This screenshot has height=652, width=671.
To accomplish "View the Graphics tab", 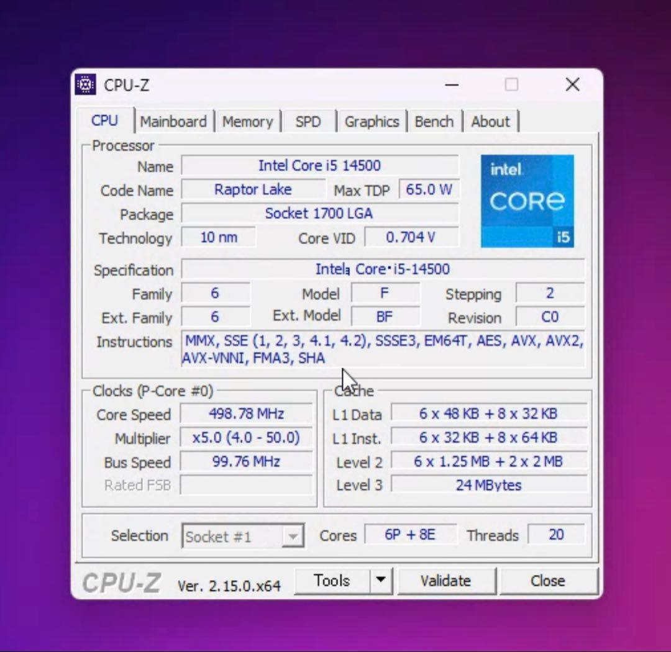I will coord(372,121).
